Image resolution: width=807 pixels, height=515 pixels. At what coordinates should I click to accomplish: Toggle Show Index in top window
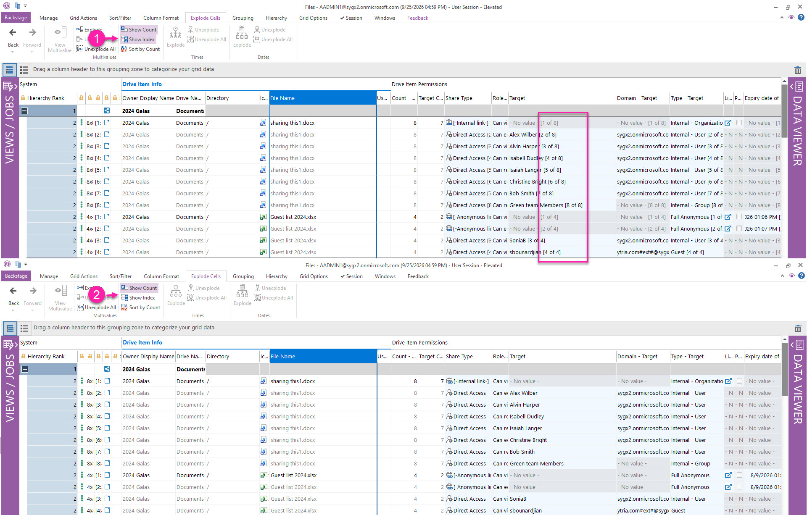(138, 39)
